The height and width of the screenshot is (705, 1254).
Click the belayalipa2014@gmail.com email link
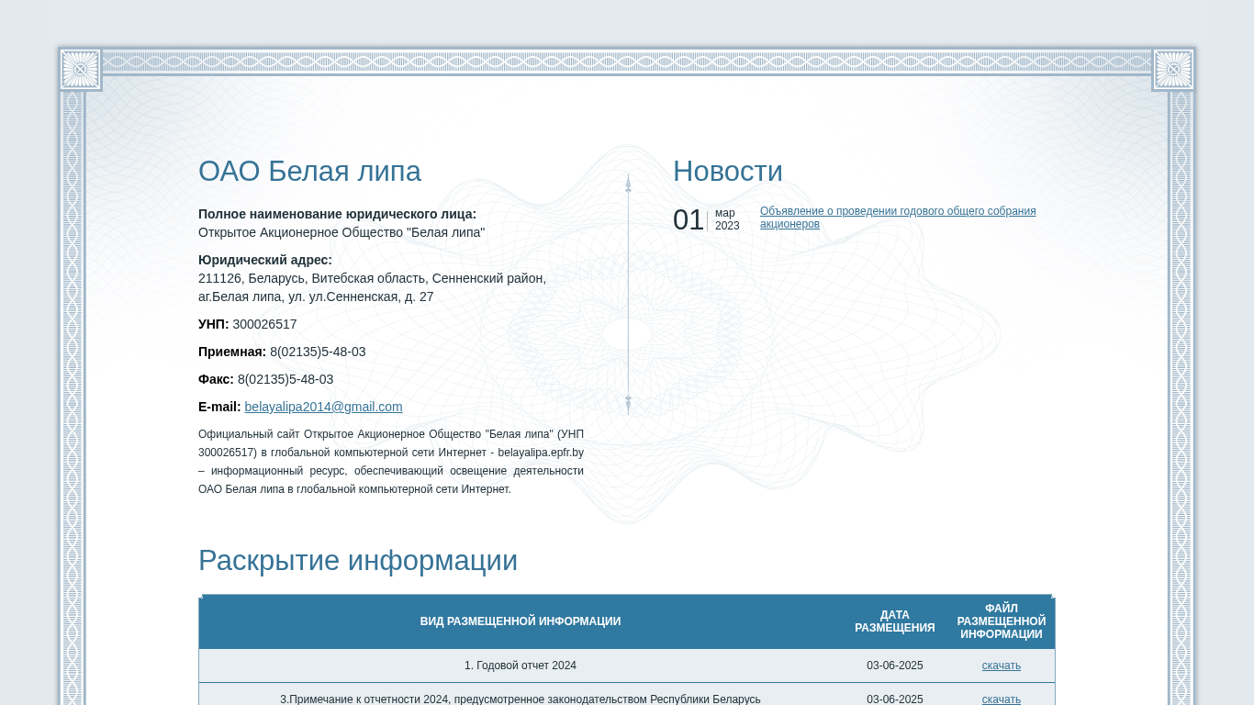click(323, 407)
